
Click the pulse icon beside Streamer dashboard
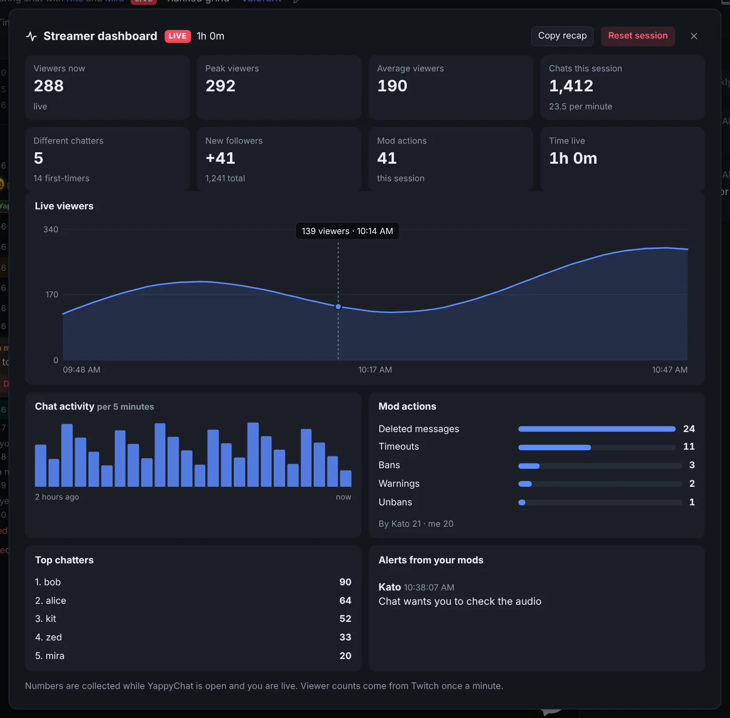[x=31, y=36]
